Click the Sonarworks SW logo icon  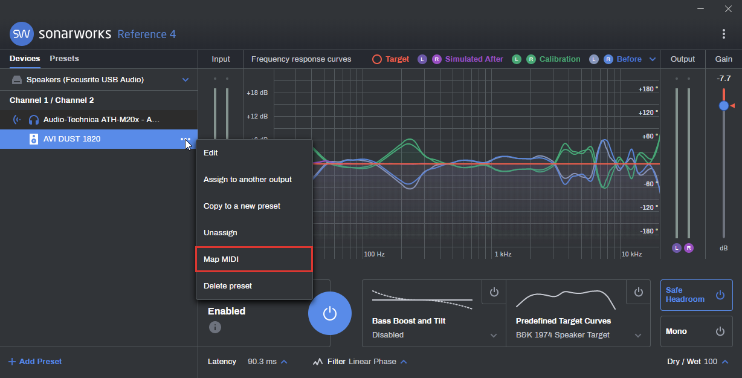click(x=22, y=34)
